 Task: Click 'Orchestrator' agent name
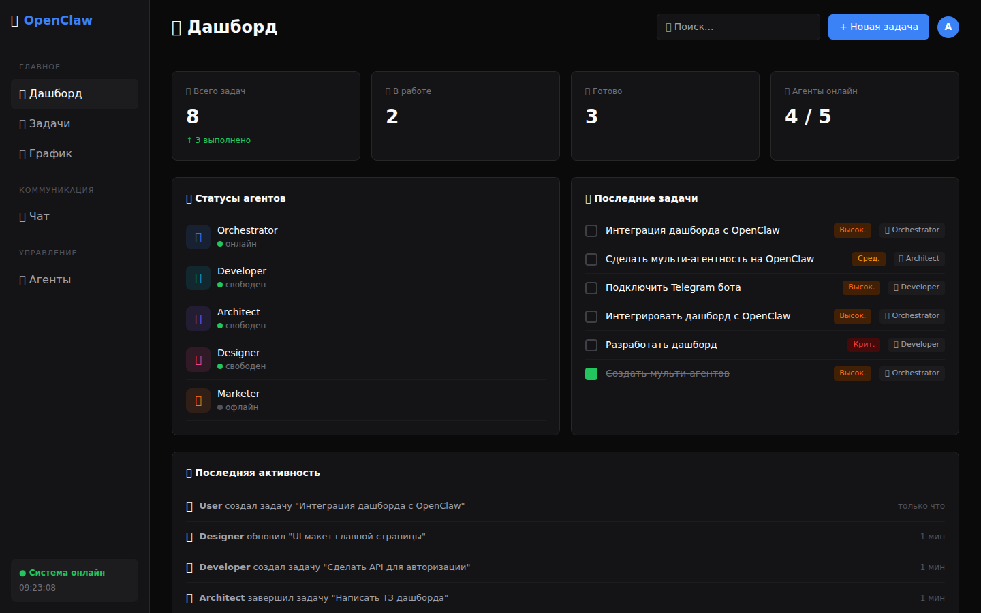pyautogui.click(x=247, y=230)
